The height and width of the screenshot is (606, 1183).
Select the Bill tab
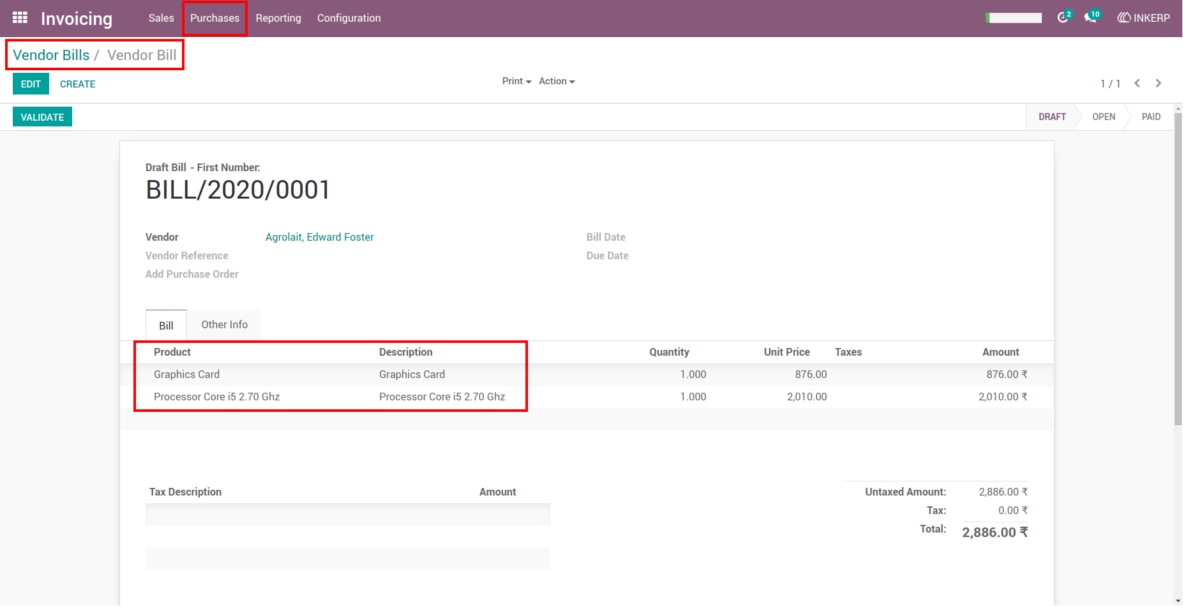[166, 325]
